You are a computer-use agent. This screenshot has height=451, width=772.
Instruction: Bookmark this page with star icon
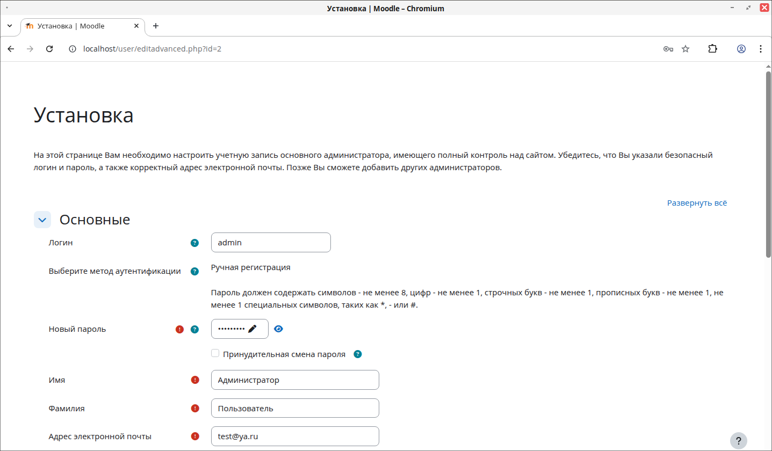pos(686,49)
